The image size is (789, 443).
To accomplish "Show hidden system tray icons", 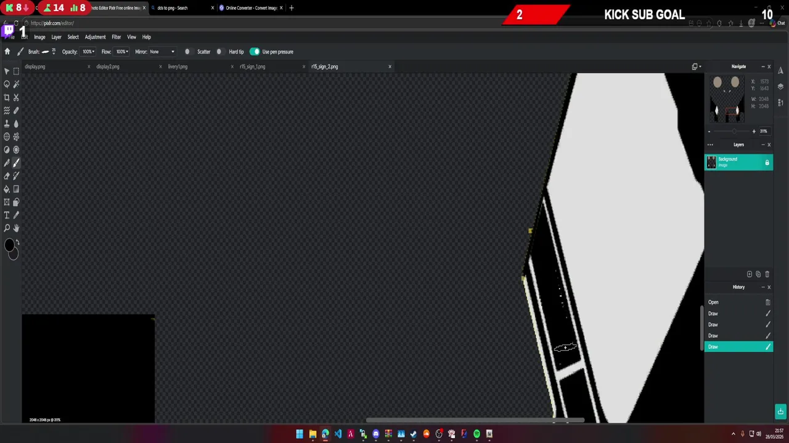I will tap(733, 434).
